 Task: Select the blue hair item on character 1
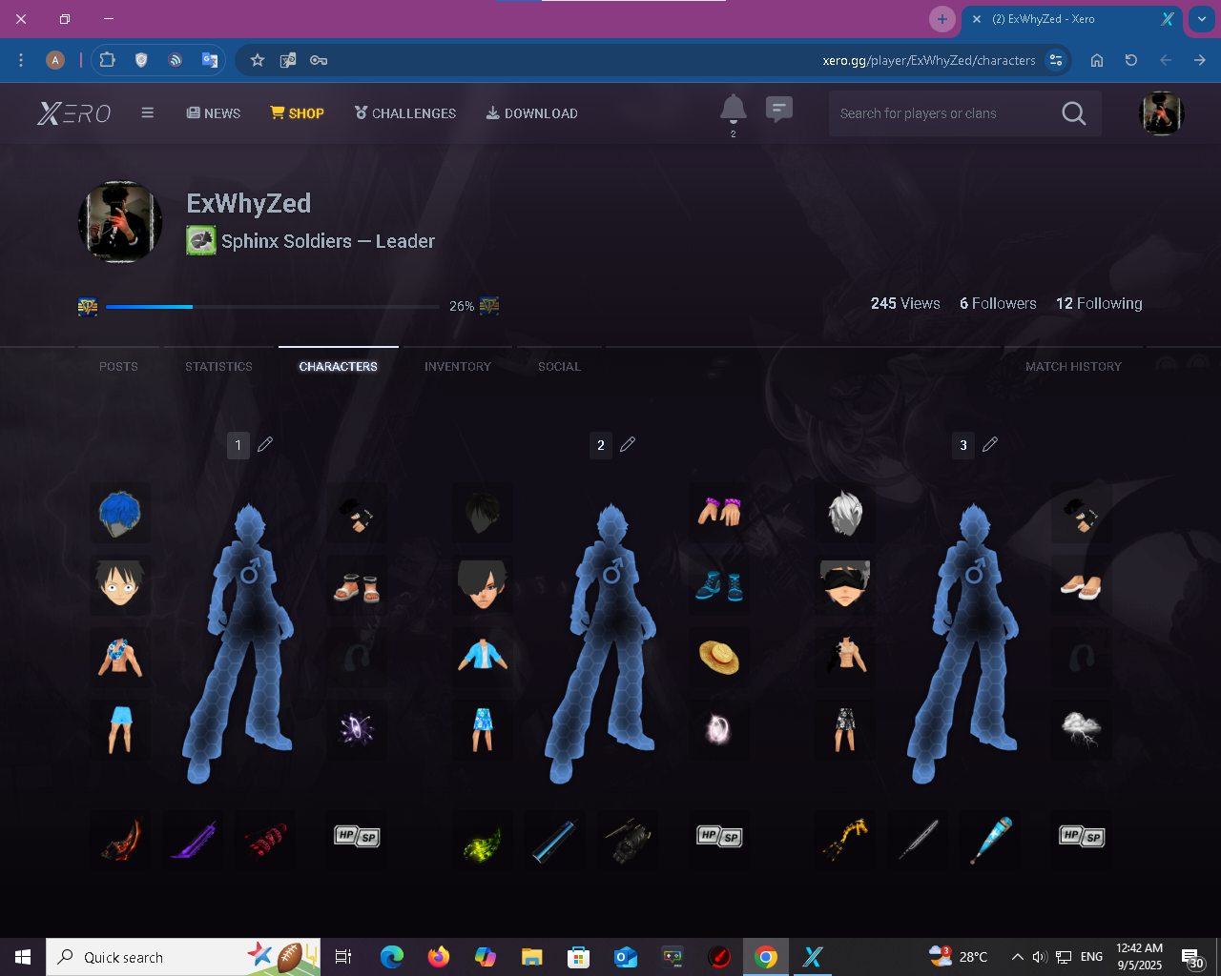pos(120,513)
